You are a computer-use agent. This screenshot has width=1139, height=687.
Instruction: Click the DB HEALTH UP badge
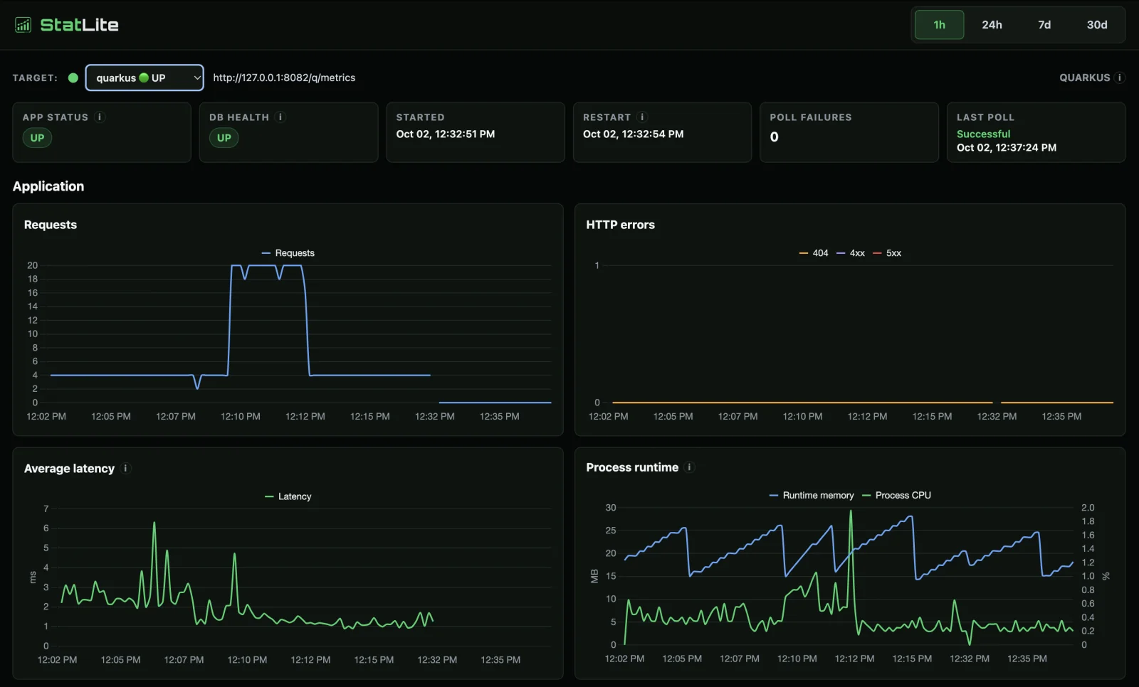click(x=224, y=138)
